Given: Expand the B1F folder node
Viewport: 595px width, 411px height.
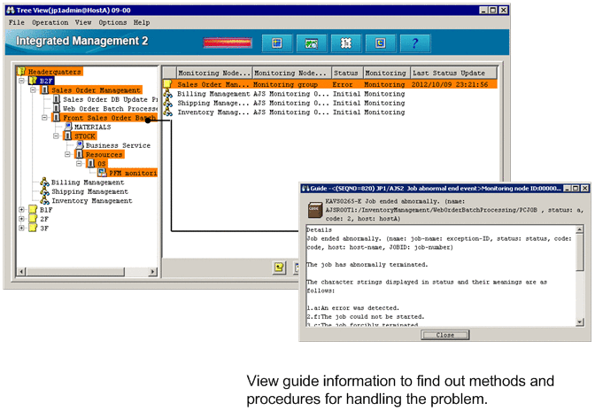Looking at the screenshot, I should pyautogui.click(x=22, y=210).
